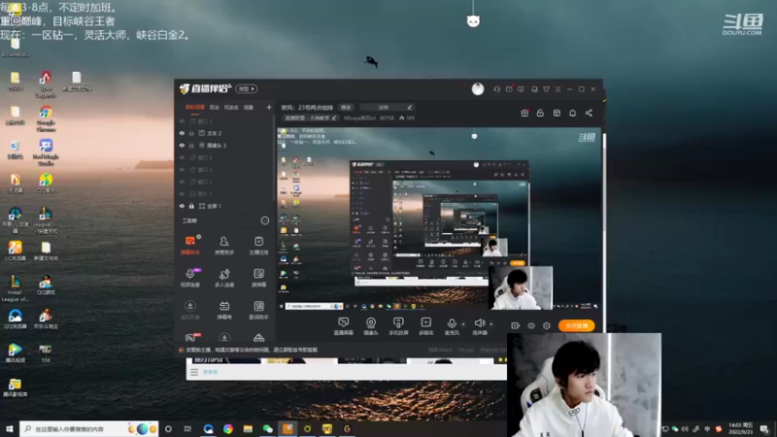
Task: Collapse the 工具箱 toolbox section
Action: (x=264, y=220)
